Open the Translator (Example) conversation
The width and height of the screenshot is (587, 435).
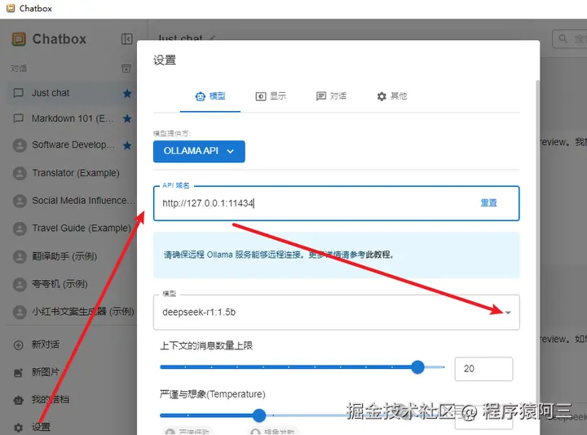click(71, 173)
